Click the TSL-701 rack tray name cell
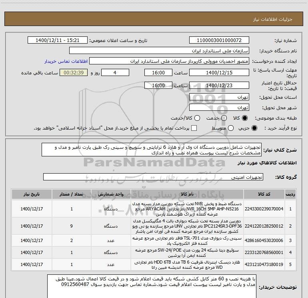308x298 pixels. point(187,240)
